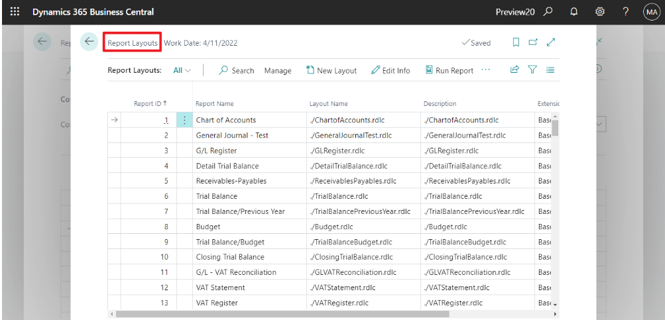Viewport: 665px width, 320px height.
Task: Click the Preview20 environment label
Action: [x=515, y=13]
